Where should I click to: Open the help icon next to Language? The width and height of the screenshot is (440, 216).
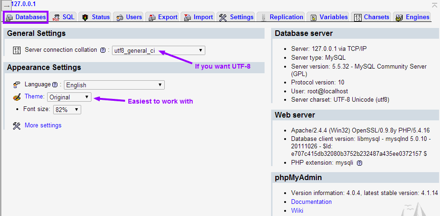55,85
